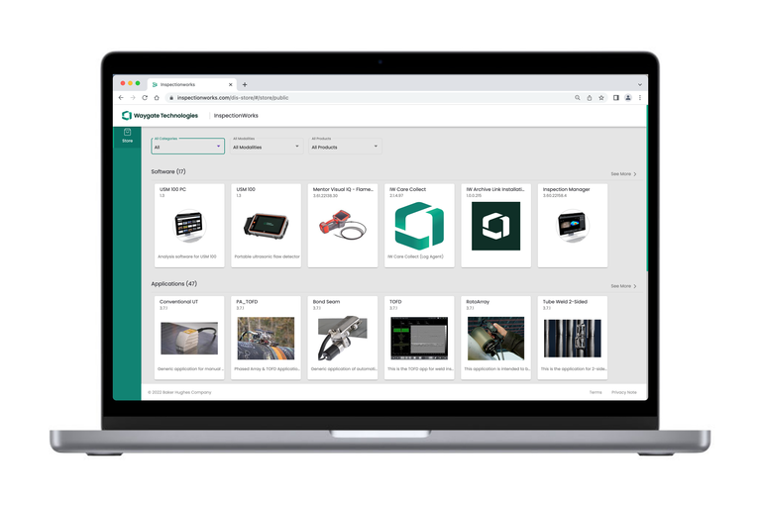This screenshot has height=507, width=761.
Task: Reload the page with refresh icon
Action: [145, 97]
